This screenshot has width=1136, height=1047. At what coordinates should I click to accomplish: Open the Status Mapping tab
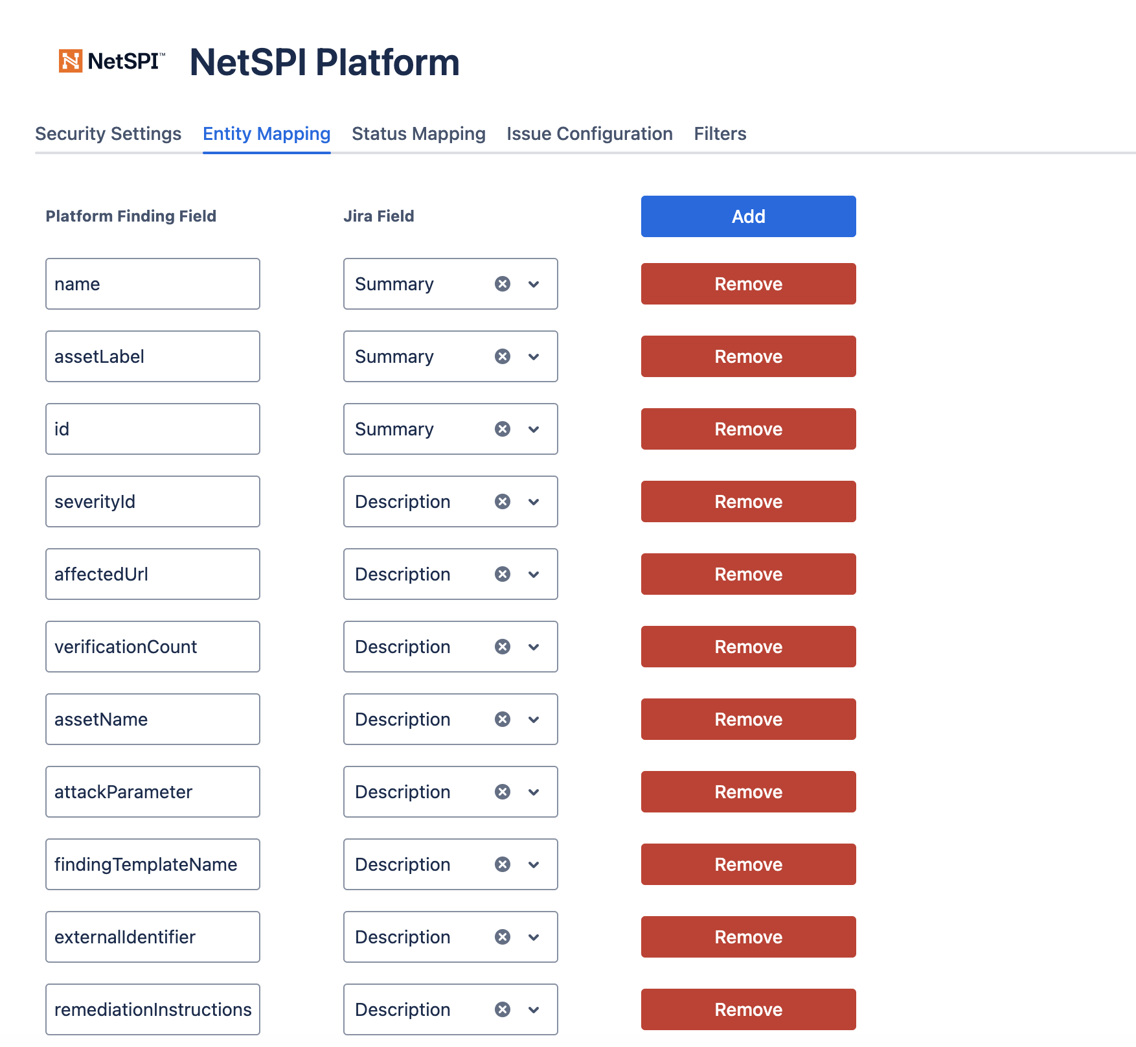[418, 133]
